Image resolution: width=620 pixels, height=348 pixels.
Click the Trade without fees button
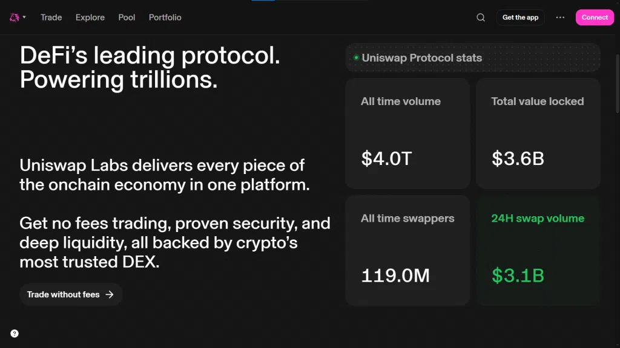[64, 295]
